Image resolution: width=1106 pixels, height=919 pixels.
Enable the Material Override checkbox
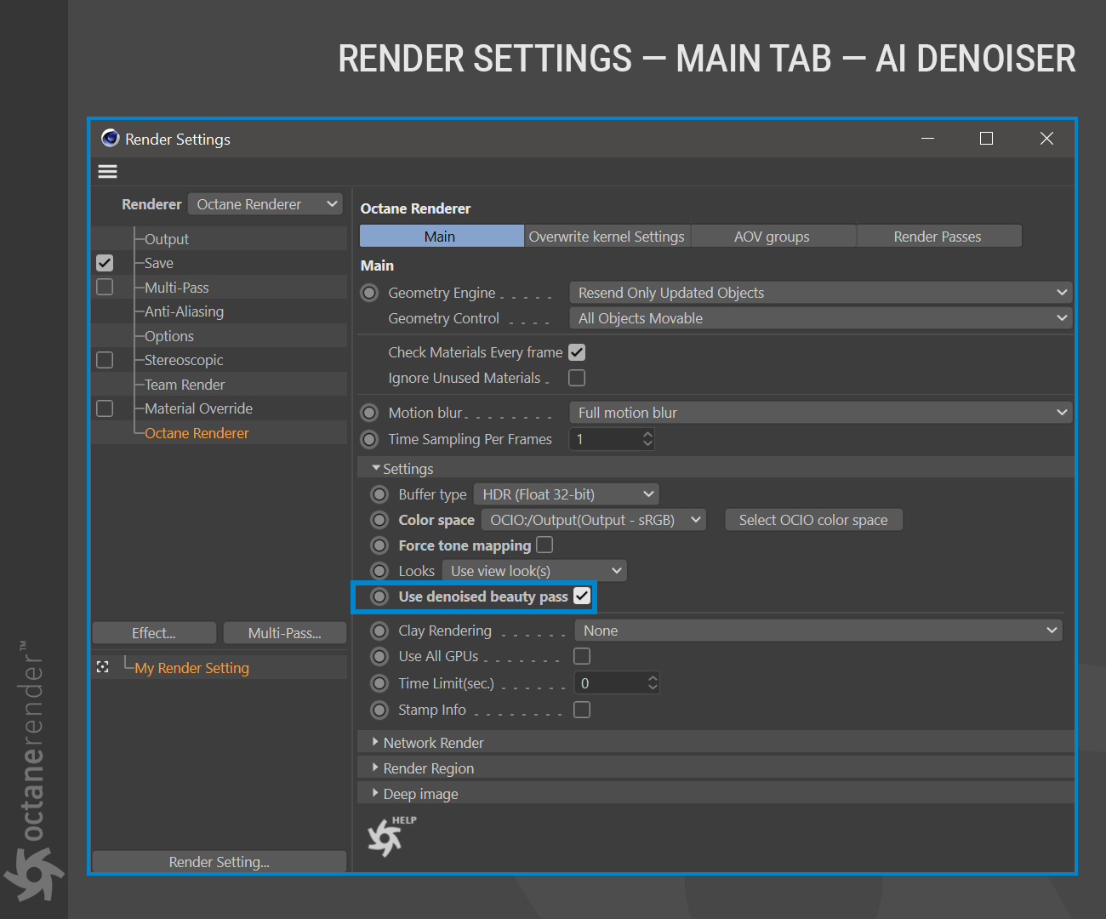[105, 408]
